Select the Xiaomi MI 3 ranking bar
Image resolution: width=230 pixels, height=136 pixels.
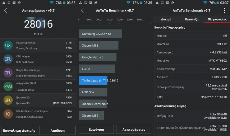coord(98,45)
